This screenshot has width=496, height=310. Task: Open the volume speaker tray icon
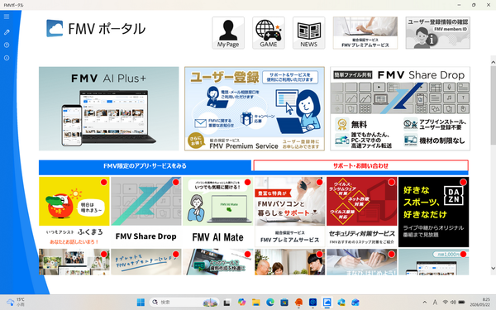point(453,303)
